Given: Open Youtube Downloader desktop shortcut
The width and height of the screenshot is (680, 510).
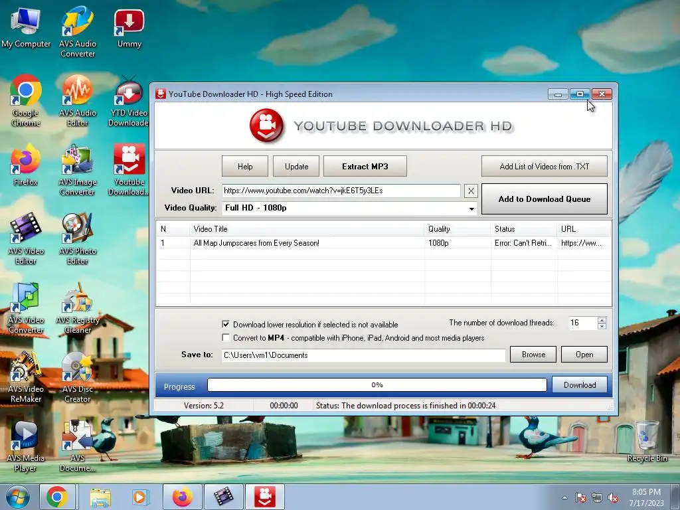Looking at the screenshot, I should (x=129, y=170).
